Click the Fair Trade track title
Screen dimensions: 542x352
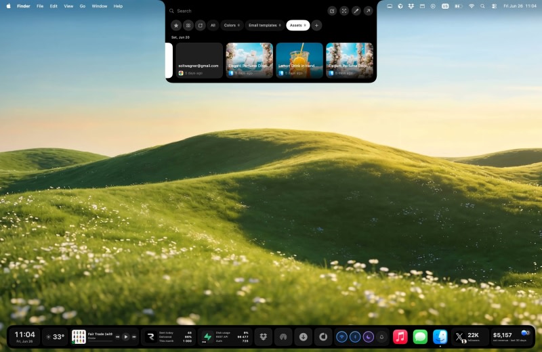(100, 334)
